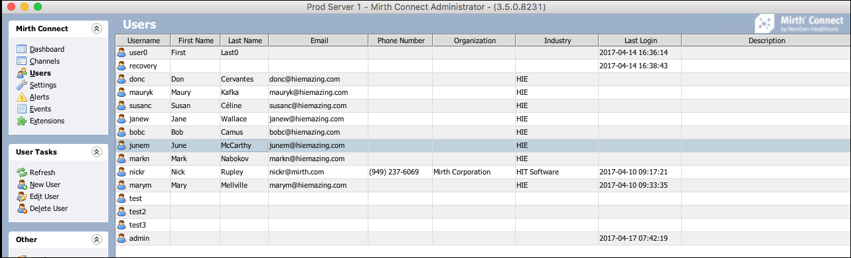This screenshot has height=258, width=851.
Task: Click the Edit User task link
Action: point(44,196)
